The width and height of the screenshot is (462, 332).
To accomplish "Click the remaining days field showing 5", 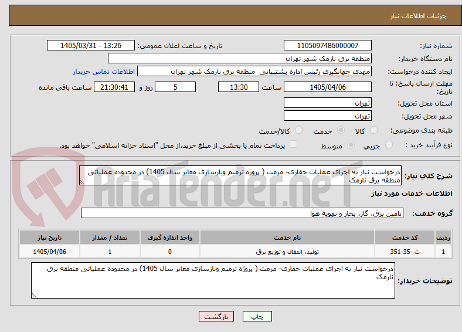I will (x=175, y=87).
